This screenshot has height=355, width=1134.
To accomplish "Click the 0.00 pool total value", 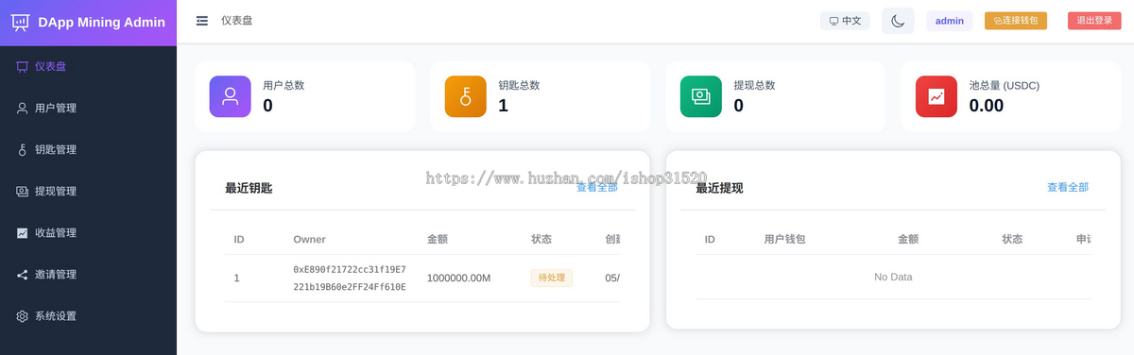I will pyautogui.click(x=987, y=106).
